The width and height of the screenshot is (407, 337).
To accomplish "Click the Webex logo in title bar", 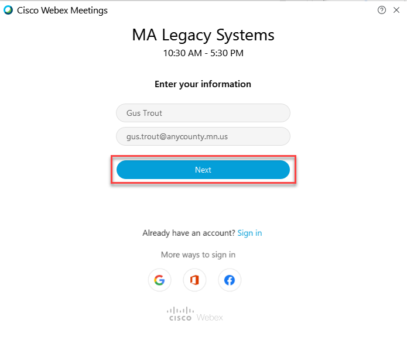I will [8, 10].
